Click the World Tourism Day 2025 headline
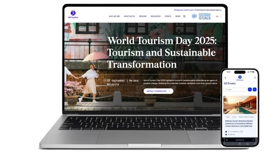 [x=162, y=52]
